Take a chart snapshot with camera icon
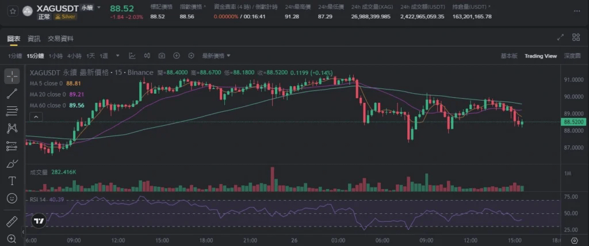This screenshot has width=589, height=246. [x=162, y=56]
